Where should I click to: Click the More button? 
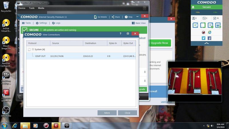tap(107, 113)
